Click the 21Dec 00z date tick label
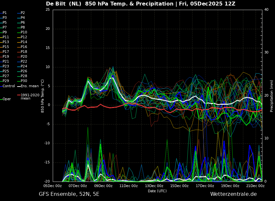 coord(255,186)
